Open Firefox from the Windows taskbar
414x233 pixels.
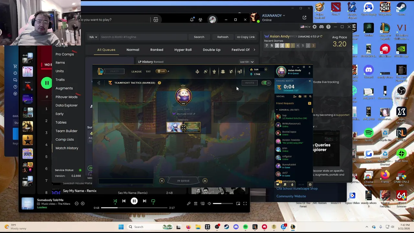click(189, 227)
